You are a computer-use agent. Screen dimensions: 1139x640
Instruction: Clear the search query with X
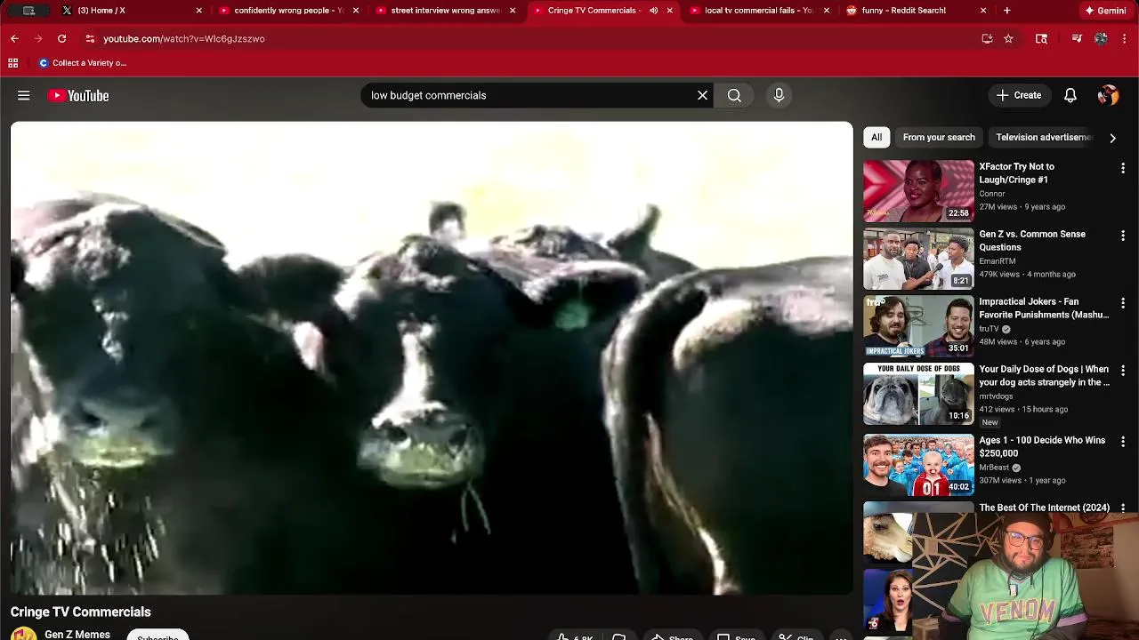point(702,95)
